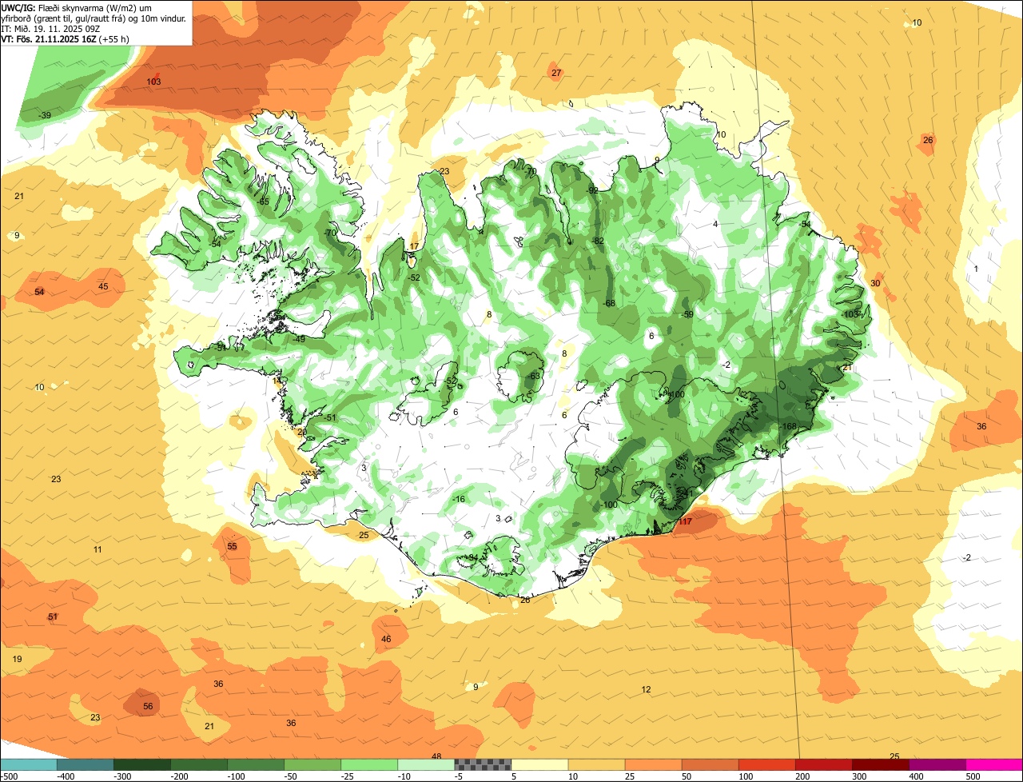Select the 168 value in the dark green southeast

pyautogui.click(x=790, y=426)
